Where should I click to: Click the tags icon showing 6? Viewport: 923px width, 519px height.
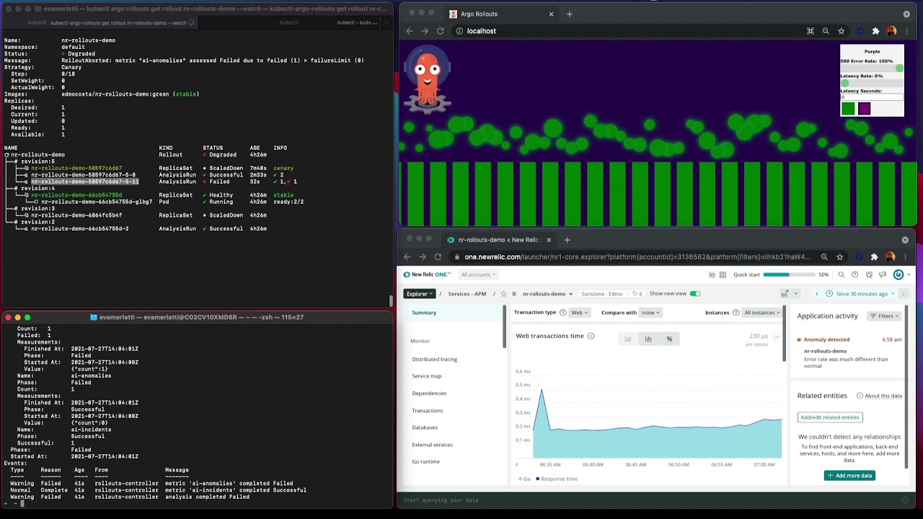(636, 293)
